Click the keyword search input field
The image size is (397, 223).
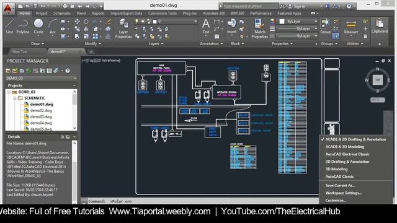pos(250,6)
